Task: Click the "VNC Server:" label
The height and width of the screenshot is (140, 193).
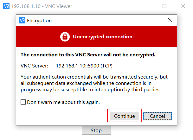Action: pos(35,66)
